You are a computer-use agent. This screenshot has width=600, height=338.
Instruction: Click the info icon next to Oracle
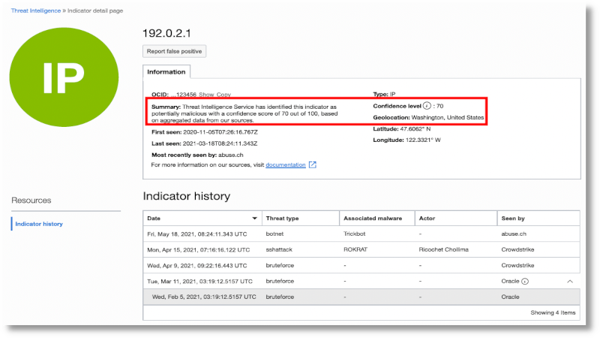click(525, 281)
